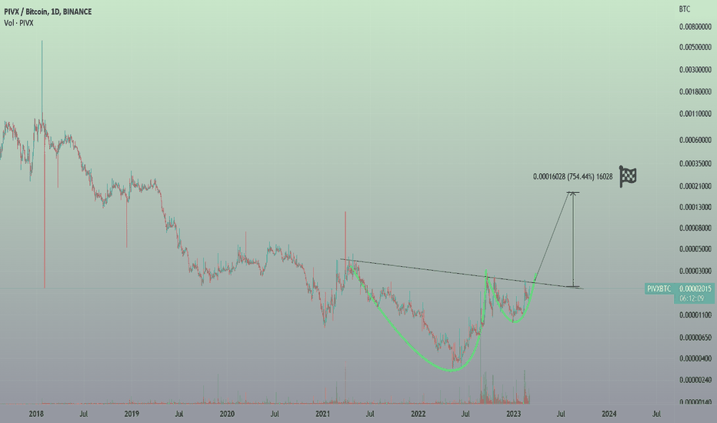The width and height of the screenshot is (717, 423).
Task: Click the BTC currency label on price axis
Action: pos(685,9)
